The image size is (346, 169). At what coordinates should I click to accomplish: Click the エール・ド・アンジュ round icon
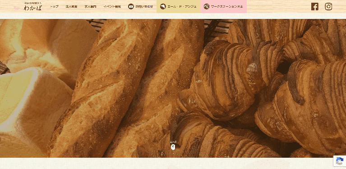point(163,7)
